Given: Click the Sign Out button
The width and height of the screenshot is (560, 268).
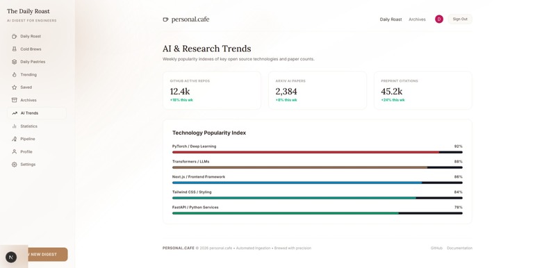Looking at the screenshot, I should [460, 19].
